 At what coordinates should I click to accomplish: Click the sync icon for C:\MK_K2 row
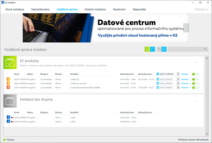[198, 80]
